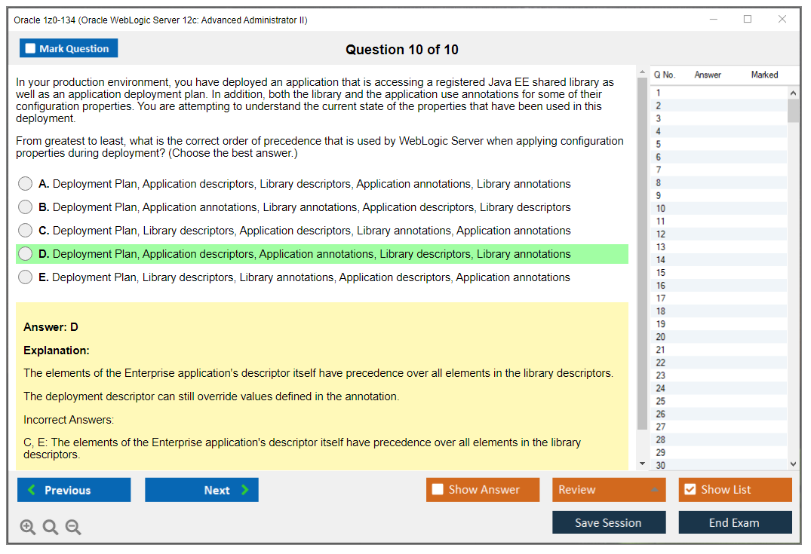811x554 pixels.
Task: Click the Answer column header
Action: 708,75
